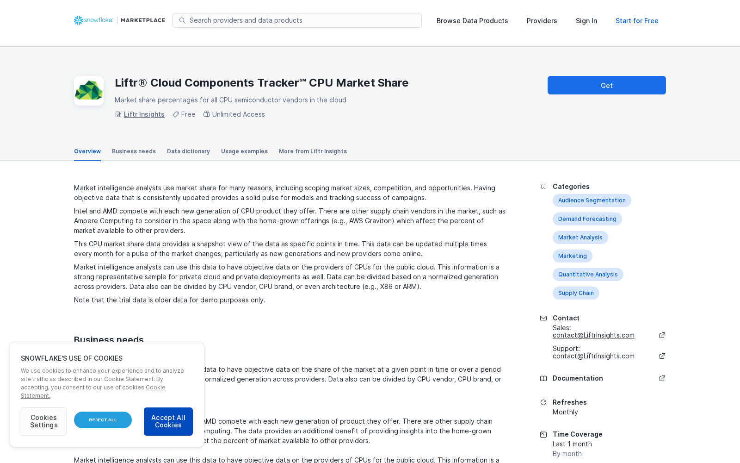Select the Marketing category tag
740x463 pixels.
coord(573,256)
